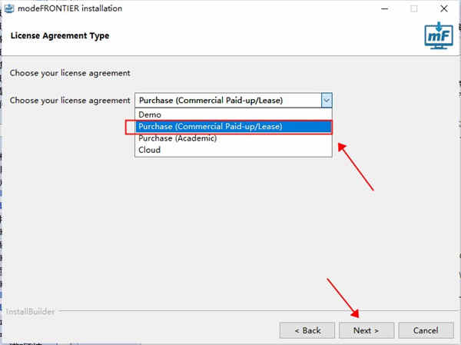Click the red arrow pointing at Next

[343, 298]
